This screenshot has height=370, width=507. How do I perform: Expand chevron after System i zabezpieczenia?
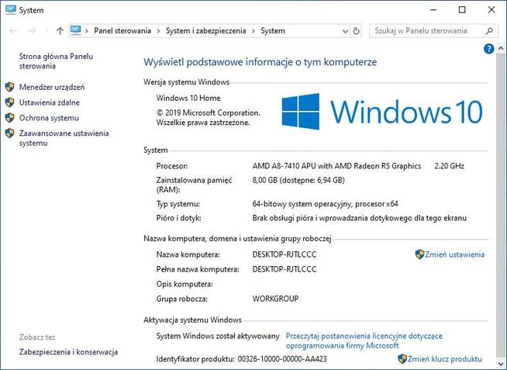point(253,31)
